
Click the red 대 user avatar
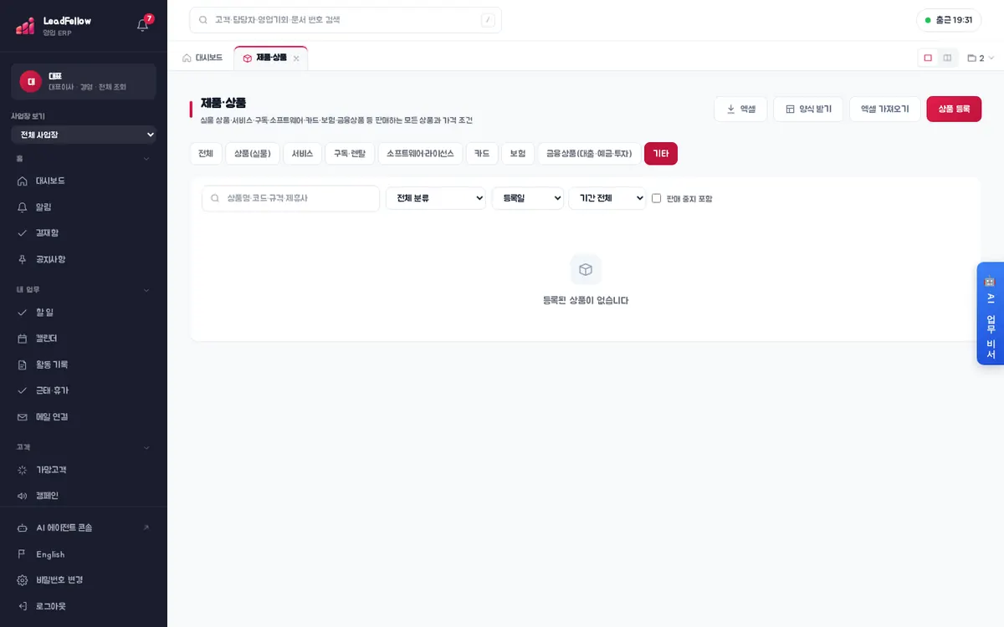[31, 81]
